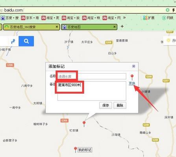Screen dimensions: 176x157
Task: Click the G306 road shield near 忙农镇
Action: pyautogui.click(x=64, y=121)
